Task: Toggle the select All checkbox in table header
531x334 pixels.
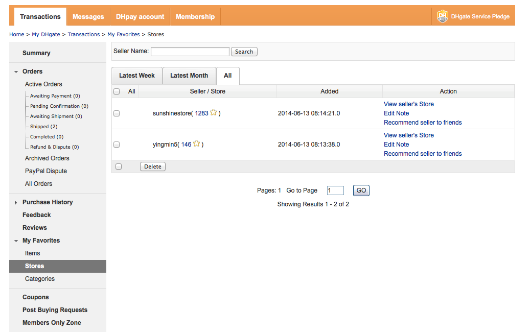Action: tap(117, 91)
